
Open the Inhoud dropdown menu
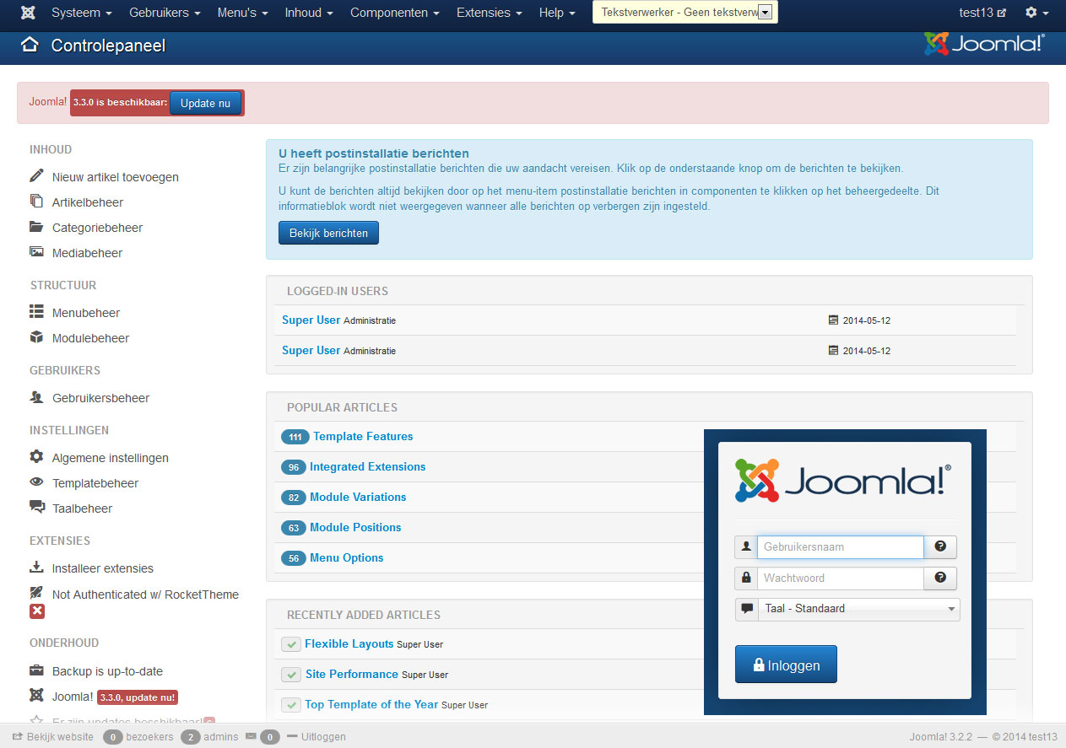click(309, 13)
